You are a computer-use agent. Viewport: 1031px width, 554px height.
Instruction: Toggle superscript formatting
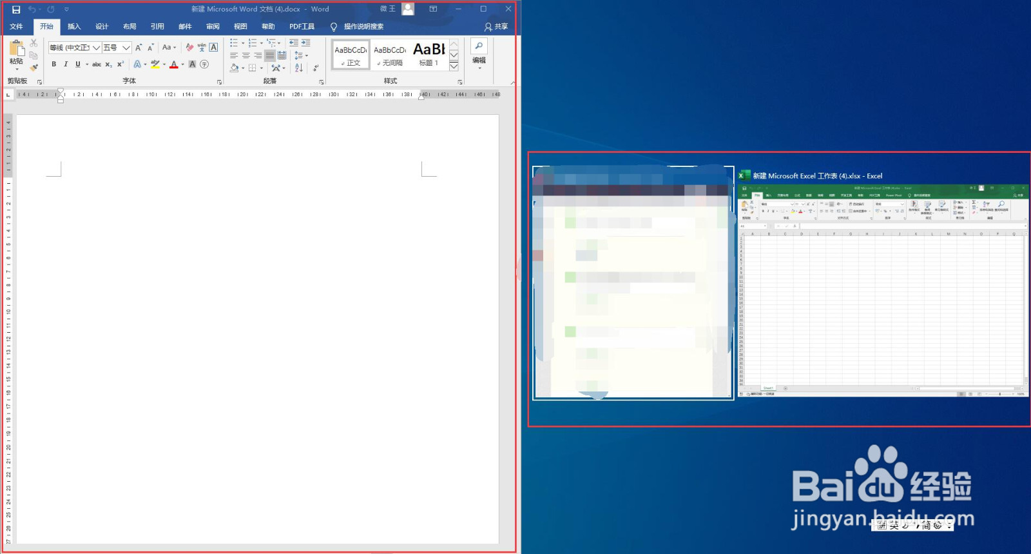pyautogui.click(x=120, y=64)
